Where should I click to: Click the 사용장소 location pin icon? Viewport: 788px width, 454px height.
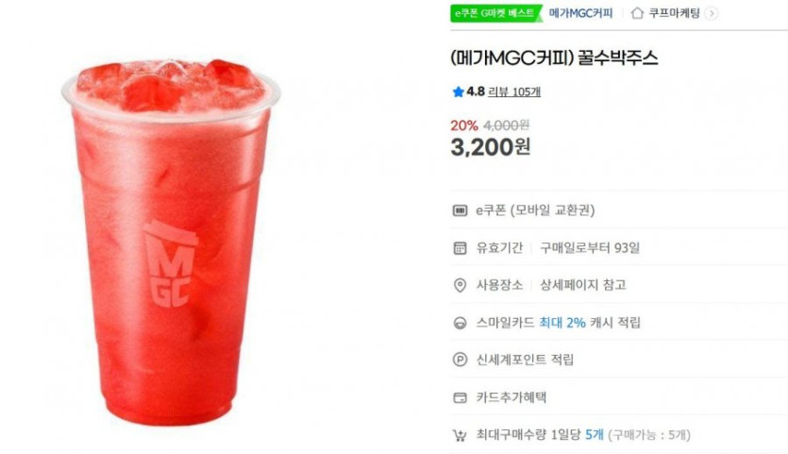coord(460,285)
